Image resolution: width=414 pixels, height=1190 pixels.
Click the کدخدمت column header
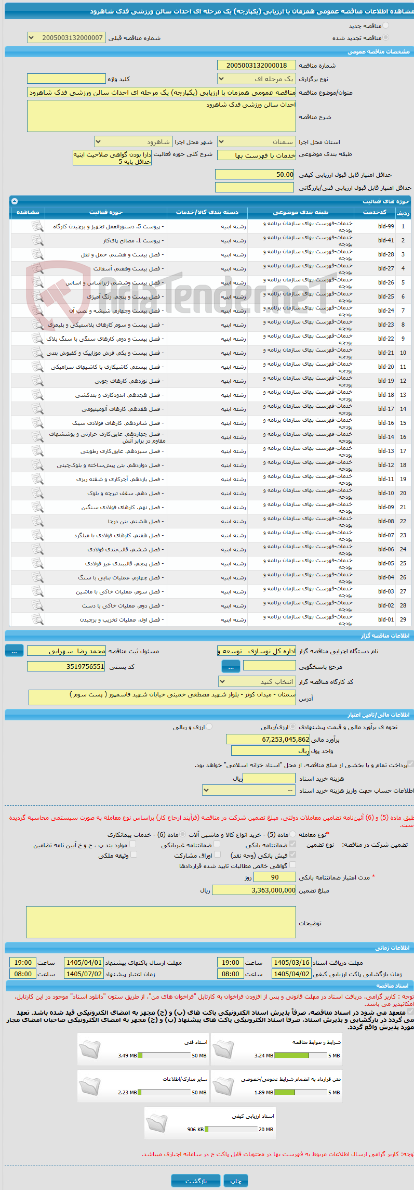point(375,212)
